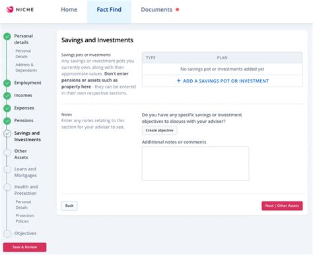Open the Home tab
The width and height of the screenshot is (313, 255).
coord(69,10)
